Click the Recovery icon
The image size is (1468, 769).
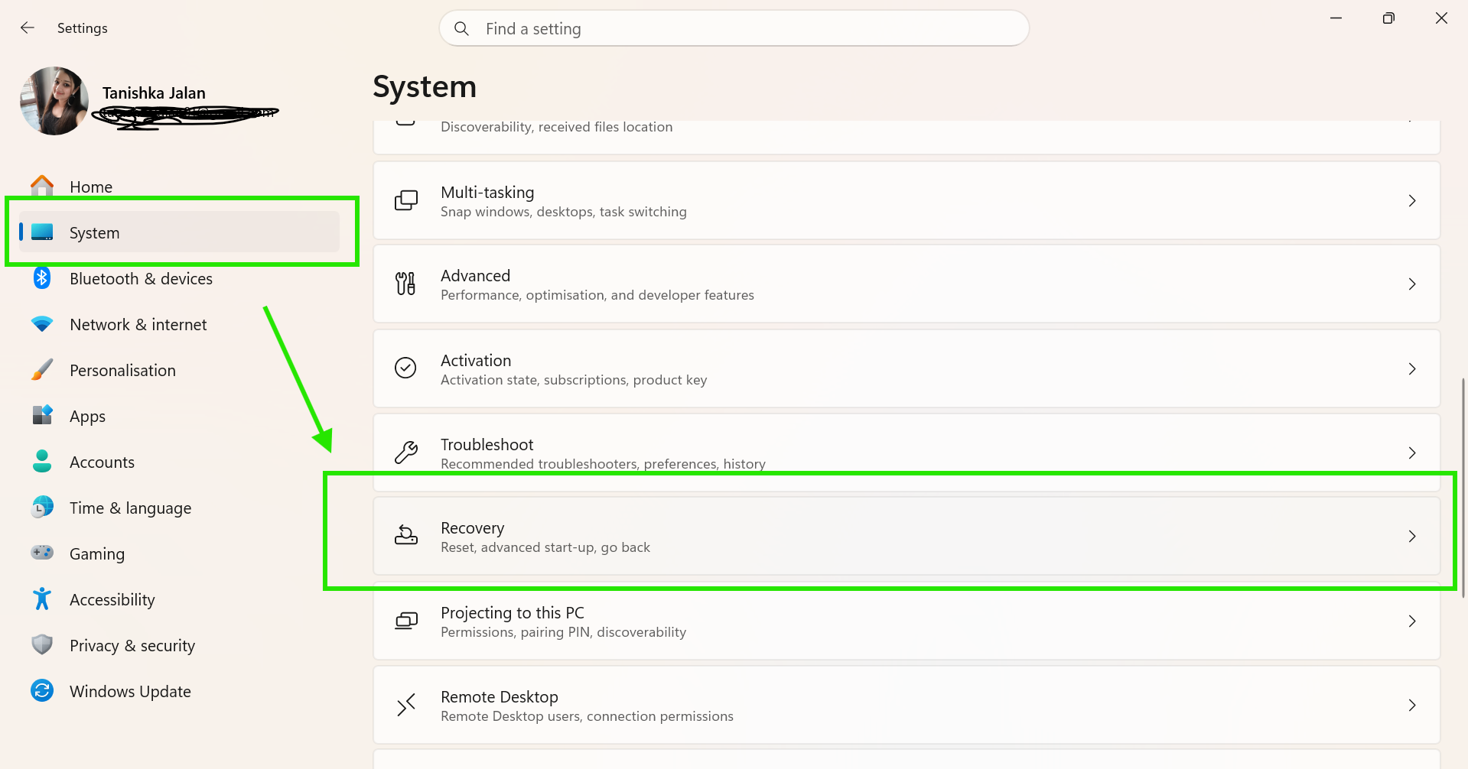click(406, 536)
